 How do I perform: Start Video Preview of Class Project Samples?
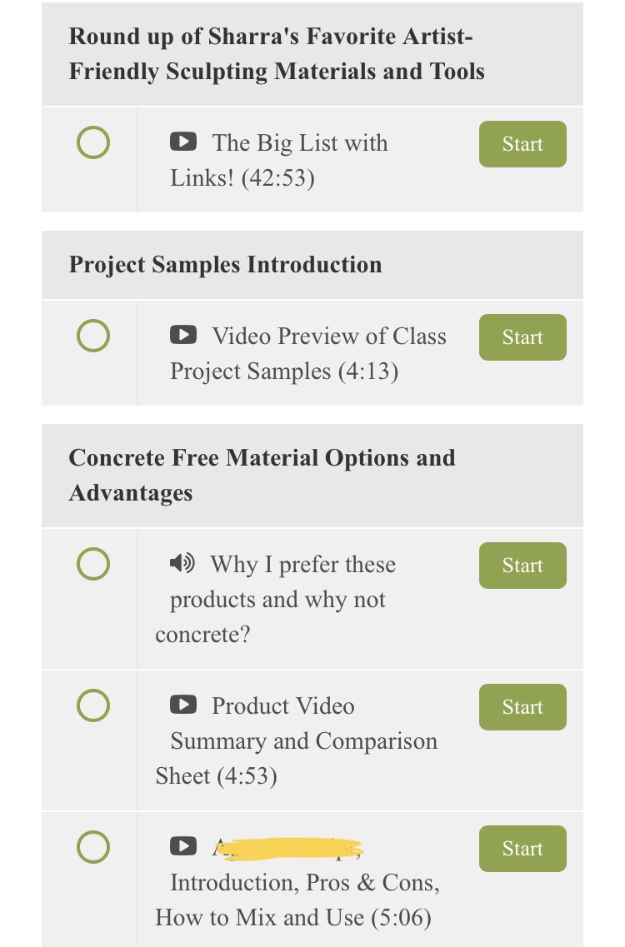click(522, 337)
